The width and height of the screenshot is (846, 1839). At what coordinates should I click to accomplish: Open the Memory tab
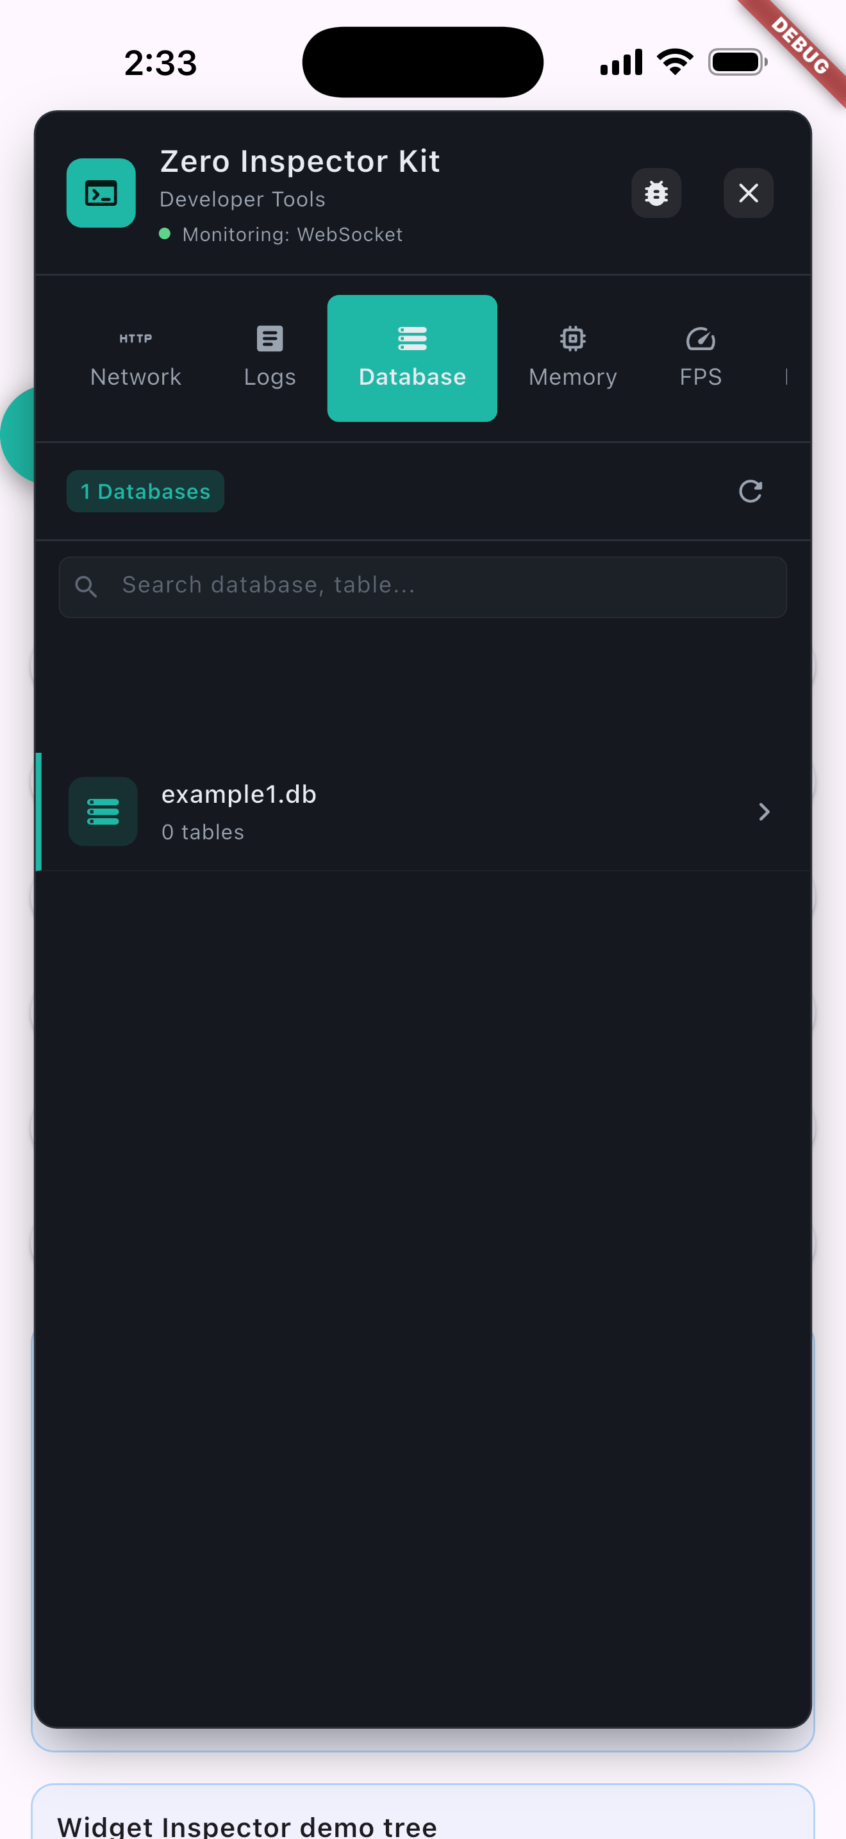573,358
